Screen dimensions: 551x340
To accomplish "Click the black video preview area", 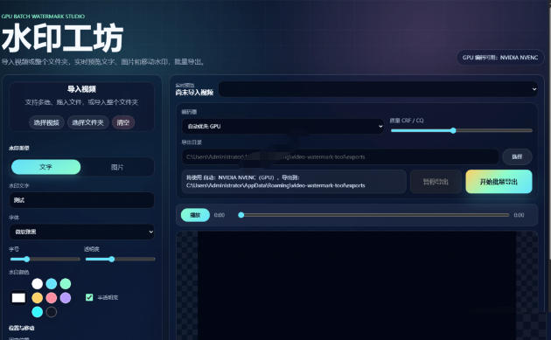I will pos(357,285).
